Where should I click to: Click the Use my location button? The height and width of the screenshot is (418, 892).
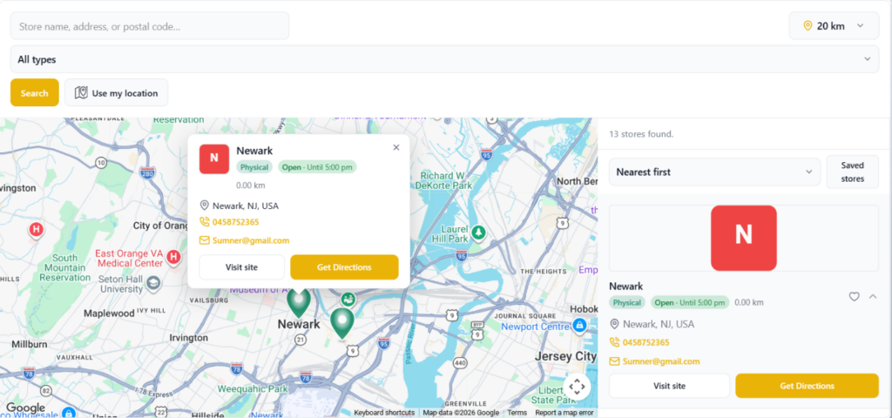(117, 92)
